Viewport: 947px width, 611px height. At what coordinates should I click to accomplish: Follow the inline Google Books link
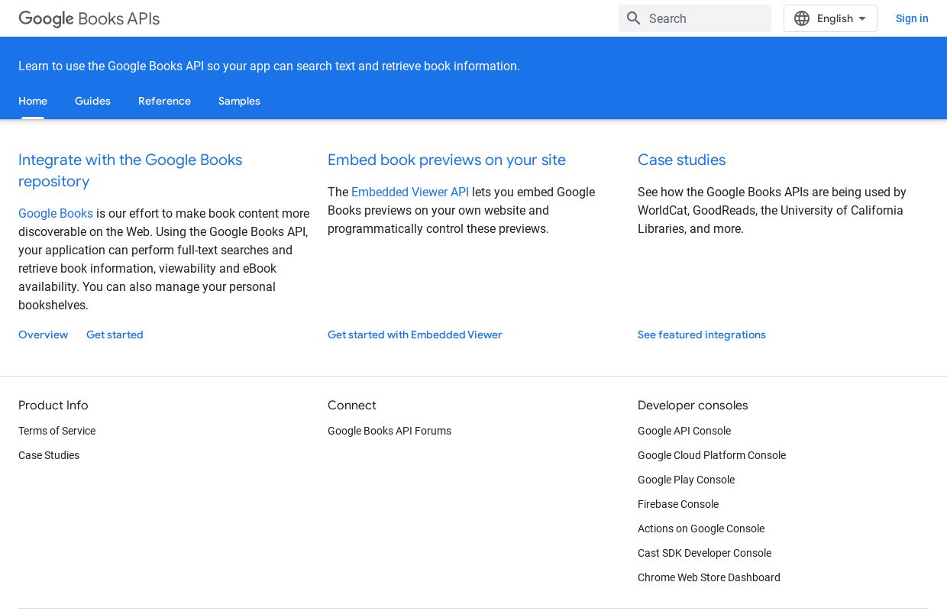[56, 213]
